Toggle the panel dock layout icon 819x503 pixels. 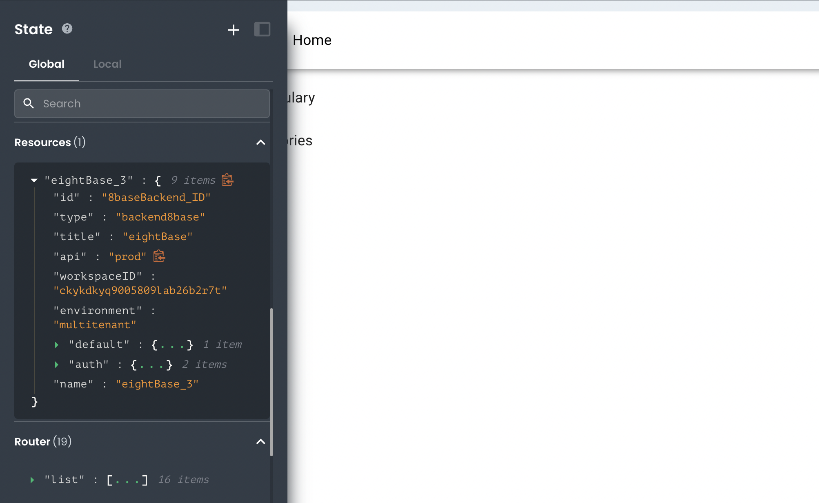point(262,29)
